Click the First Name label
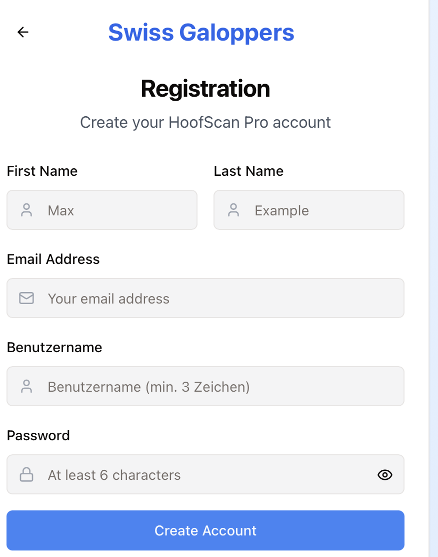Viewport: 438px width, 557px height. [42, 171]
